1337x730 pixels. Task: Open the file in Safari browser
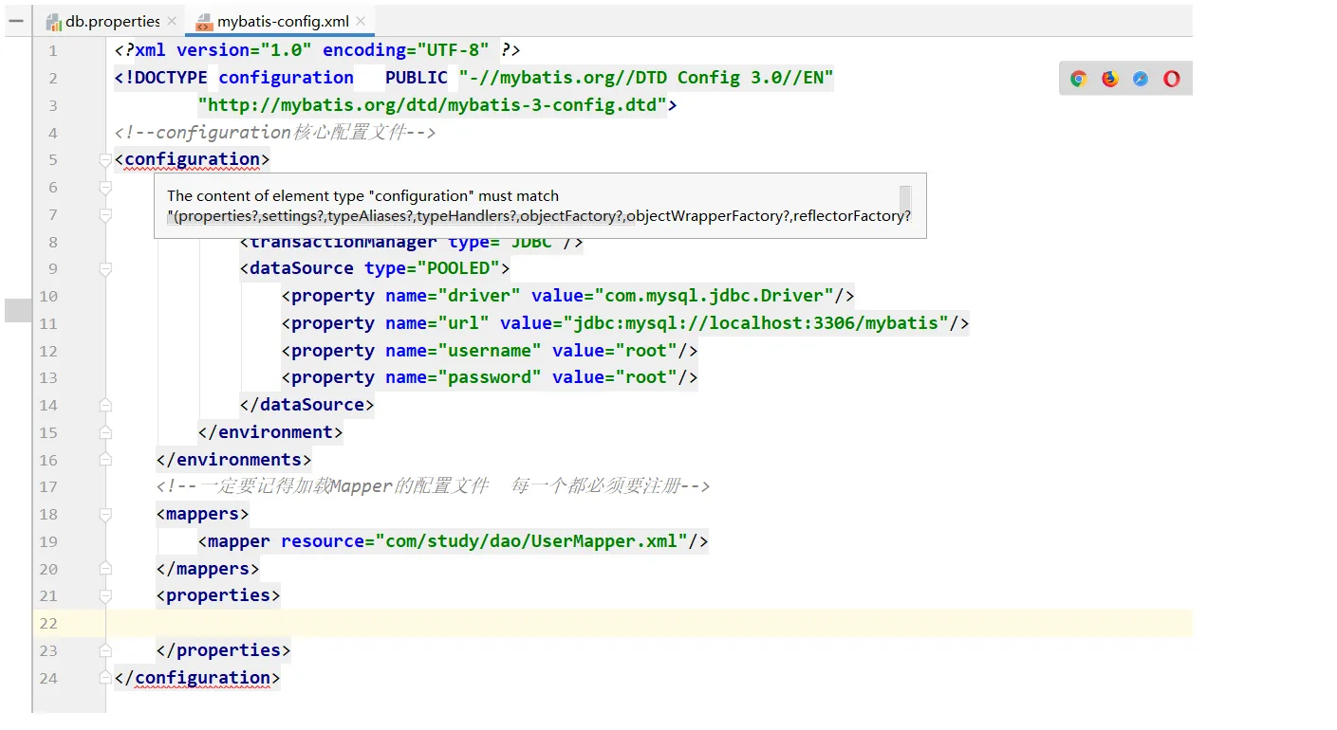coord(1140,79)
